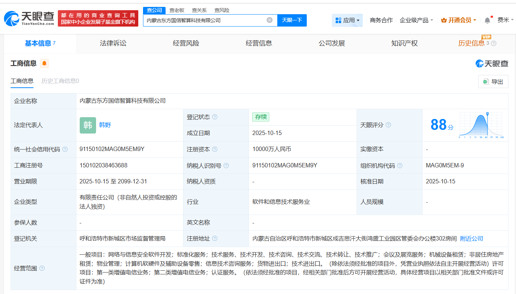
Task: Click the question mark icon beside 注册资本
Action: pos(215,149)
